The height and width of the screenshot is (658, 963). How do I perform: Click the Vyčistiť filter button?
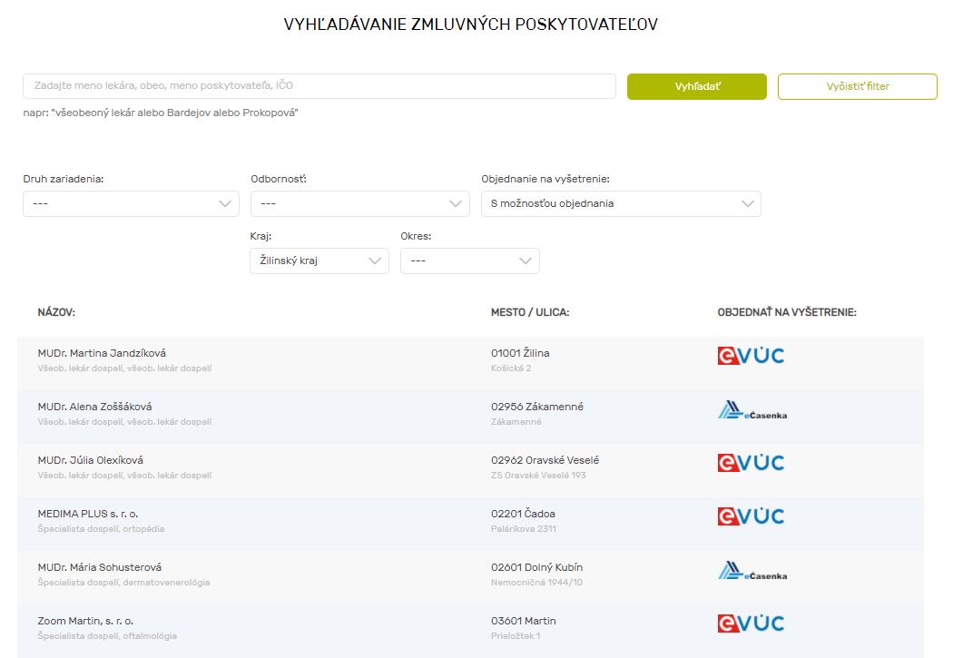point(857,87)
